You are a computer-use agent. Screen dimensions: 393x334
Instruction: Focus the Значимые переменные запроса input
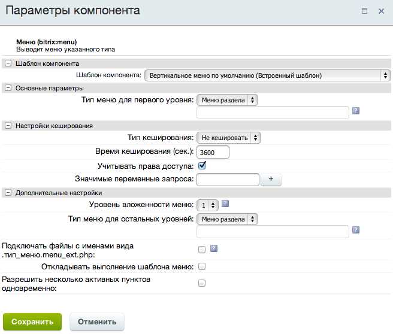(x=228, y=180)
